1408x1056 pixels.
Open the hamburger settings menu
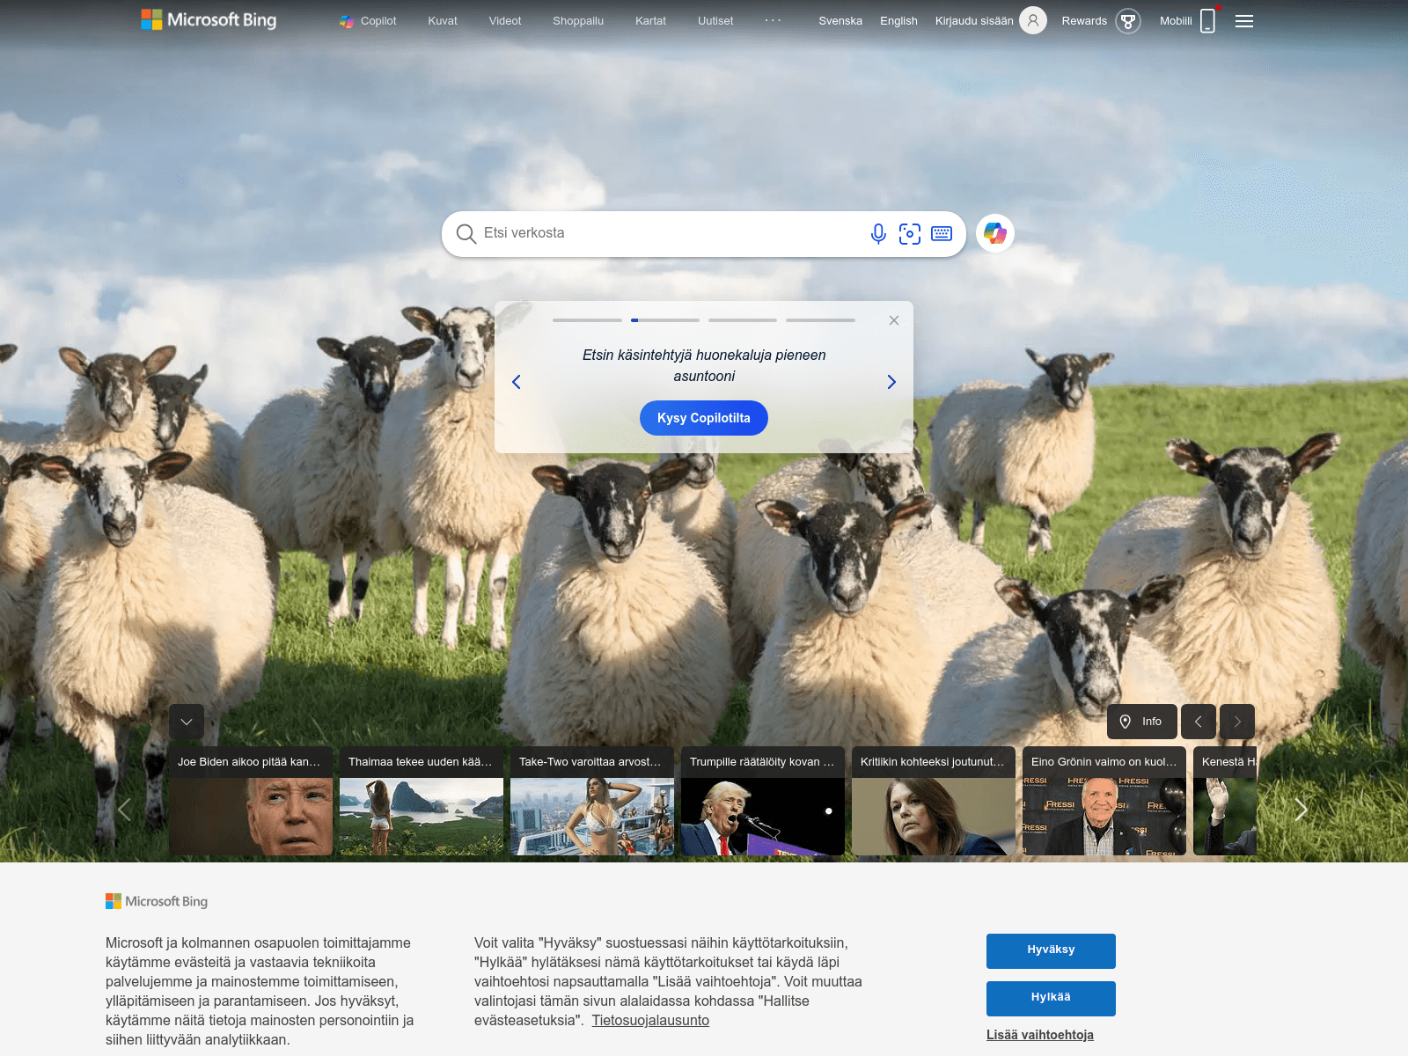(1244, 21)
